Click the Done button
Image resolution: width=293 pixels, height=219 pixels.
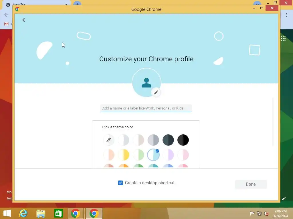[251, 184]
